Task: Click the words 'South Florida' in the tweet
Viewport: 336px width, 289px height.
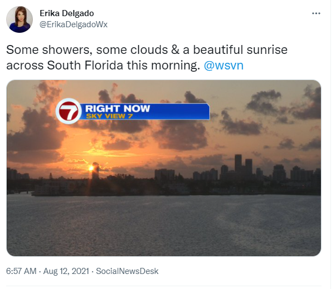Action: click(x=85, y=66)
